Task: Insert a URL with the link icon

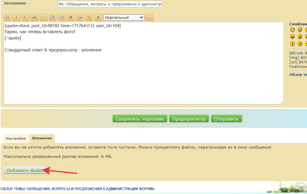Action: tap(89, 17)
